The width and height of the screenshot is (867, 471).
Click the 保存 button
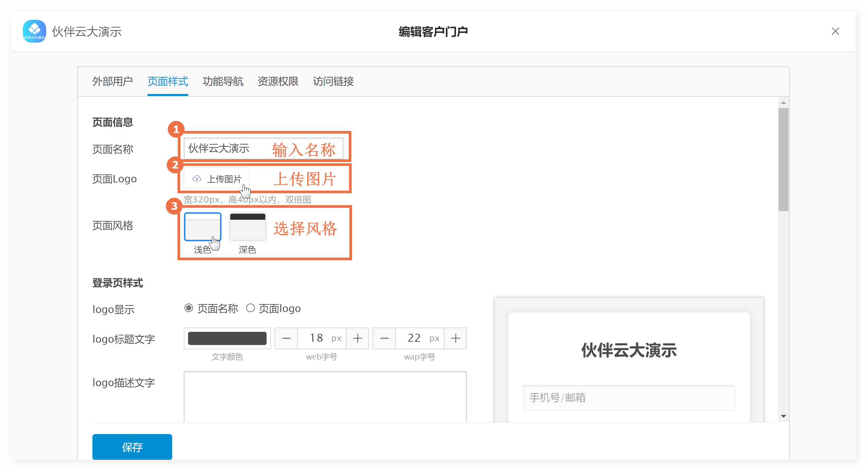[132, 447]
